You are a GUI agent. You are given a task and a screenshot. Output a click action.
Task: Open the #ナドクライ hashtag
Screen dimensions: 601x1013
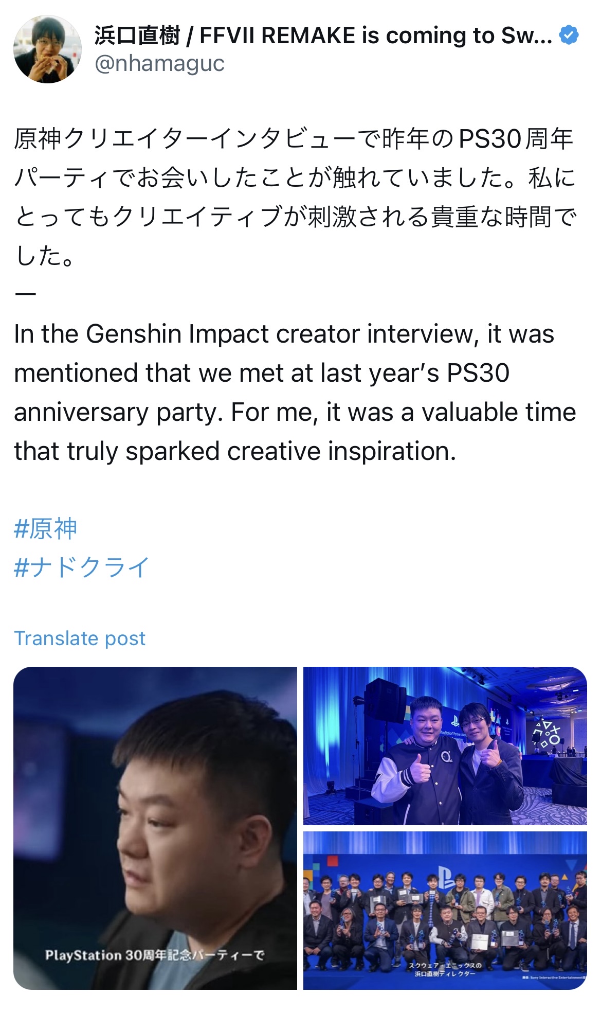pyautogui.click(x=82, y=567)
